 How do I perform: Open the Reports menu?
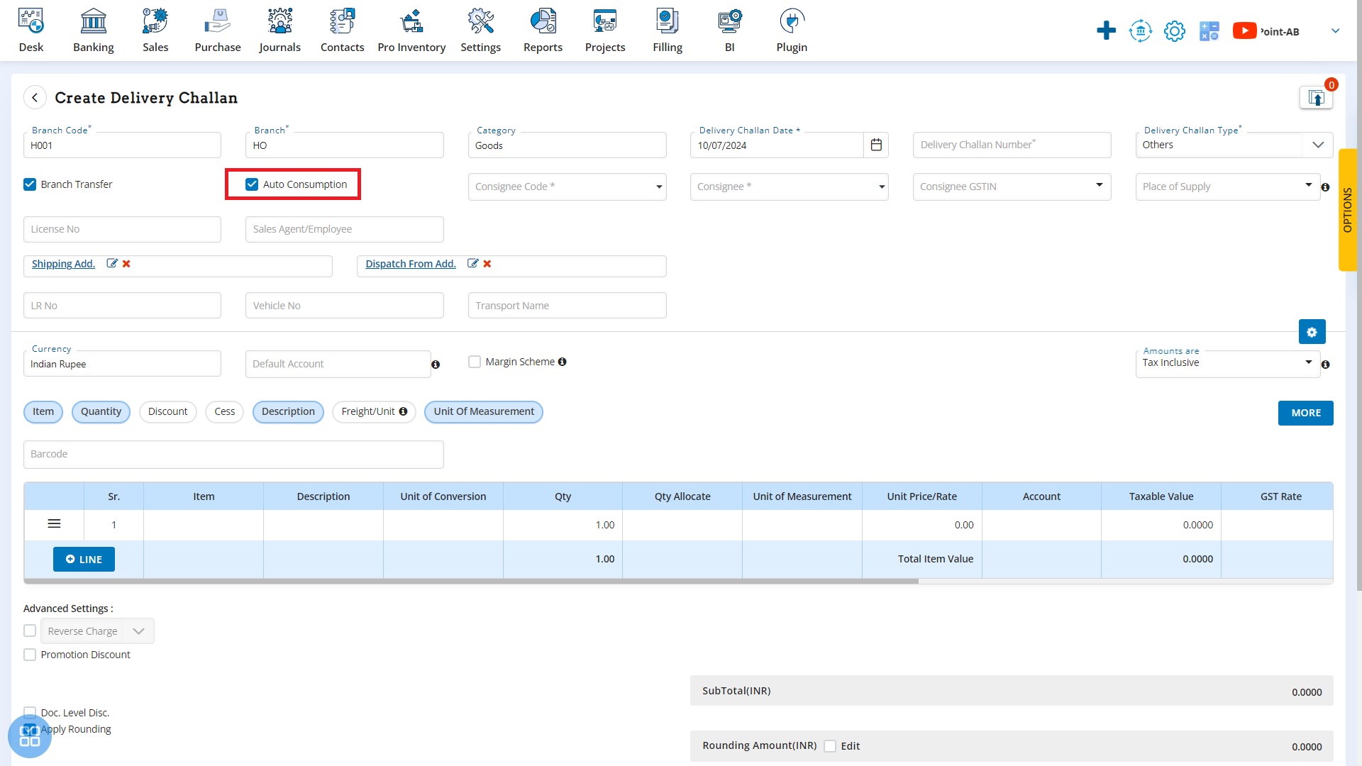(x=543, y=30)
